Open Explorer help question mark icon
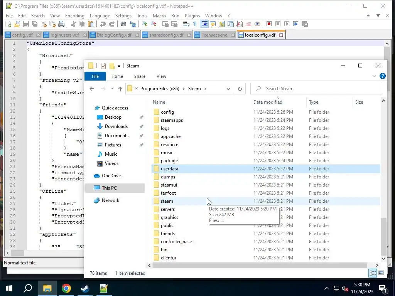 382,76
